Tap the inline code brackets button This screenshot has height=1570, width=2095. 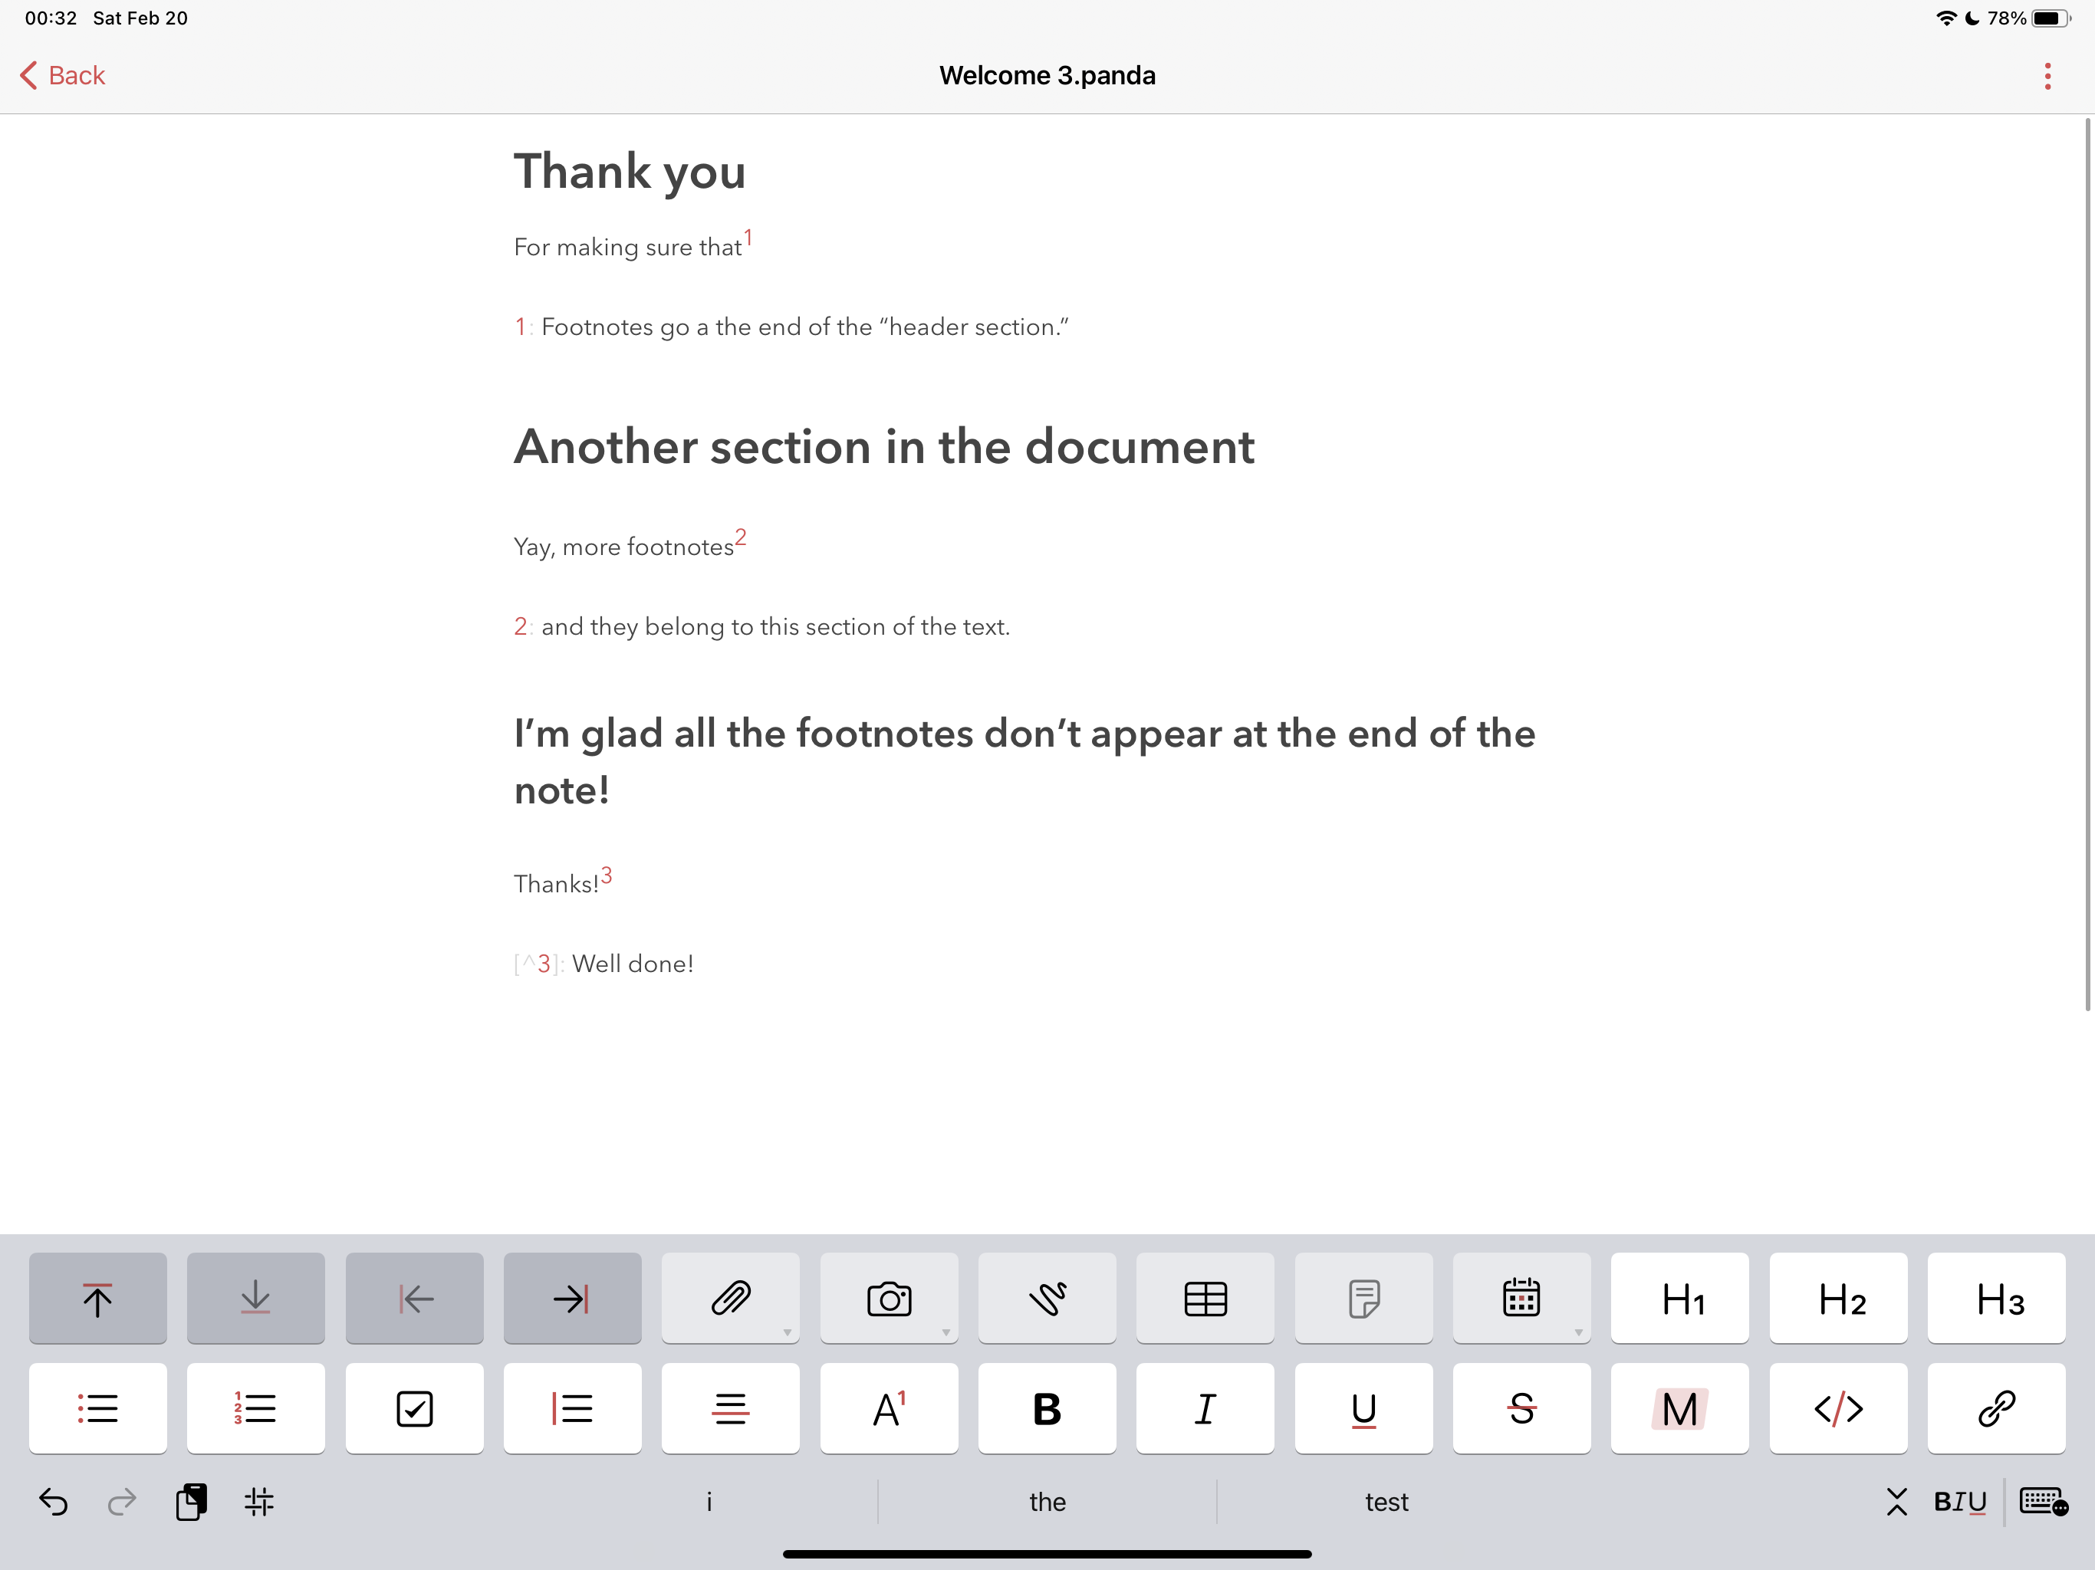(x=1837, y=1408)
